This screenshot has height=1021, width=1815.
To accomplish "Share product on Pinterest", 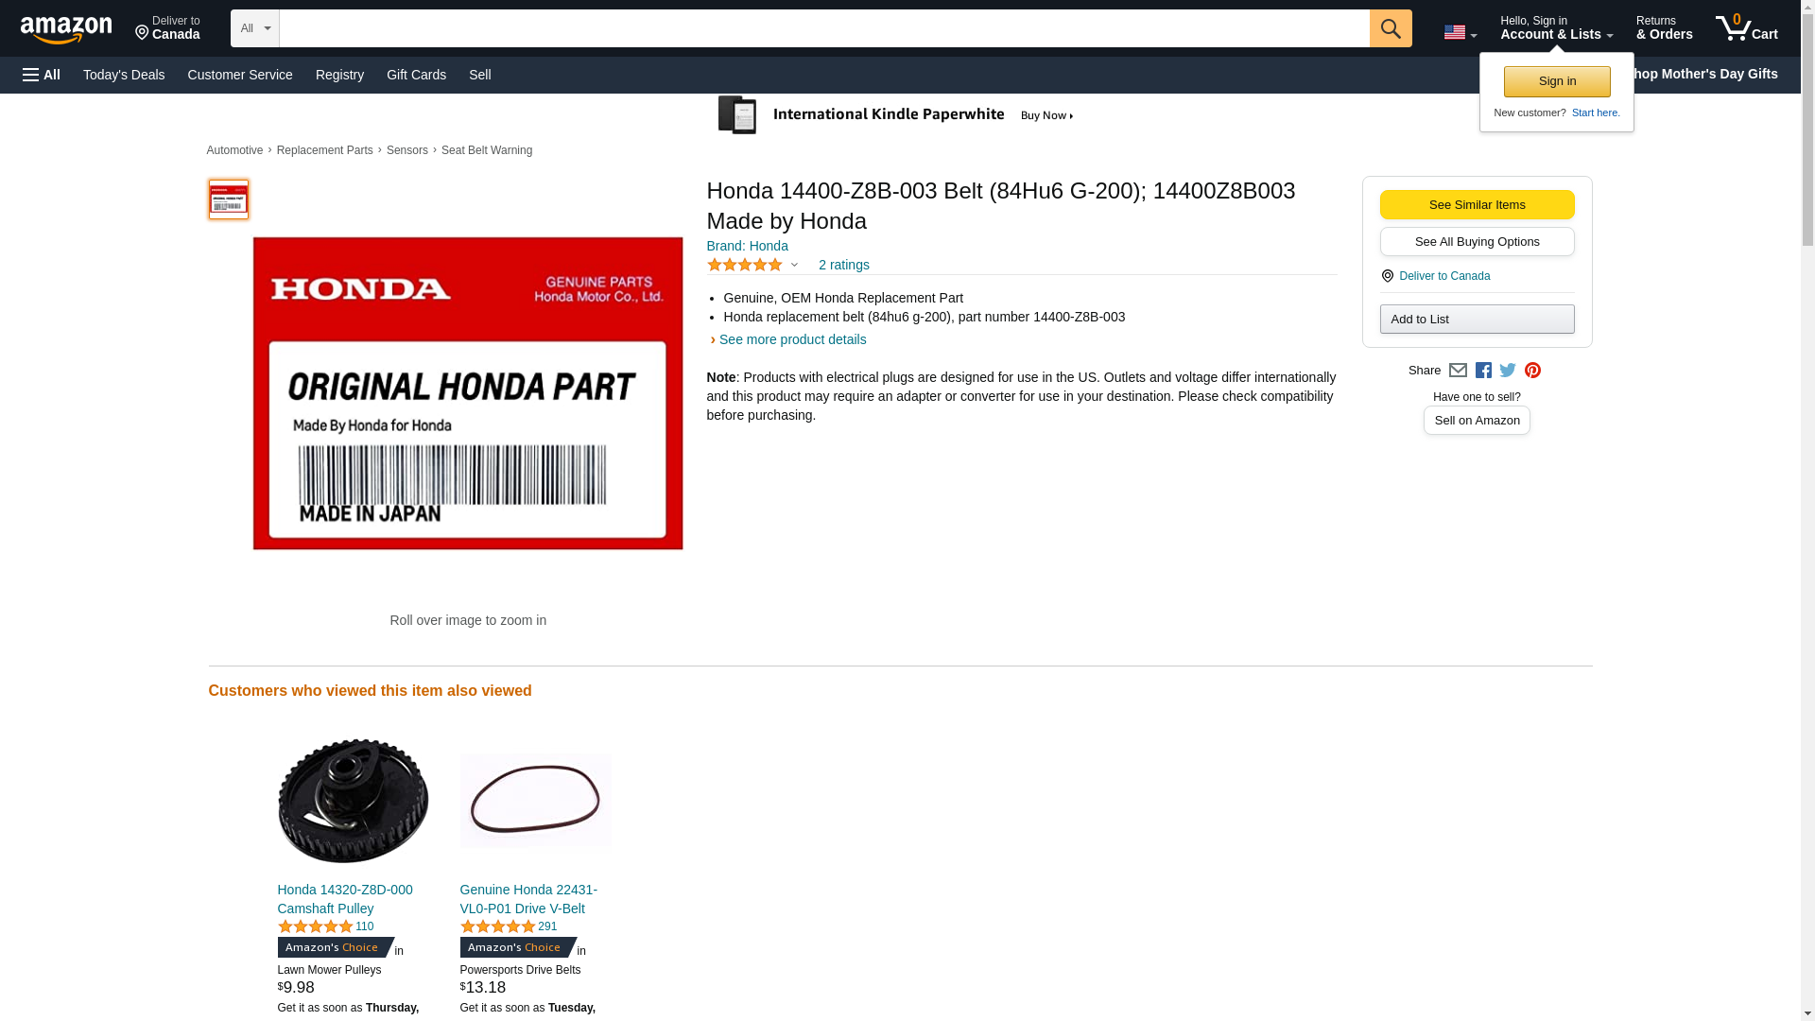I will pos(1532,371).
